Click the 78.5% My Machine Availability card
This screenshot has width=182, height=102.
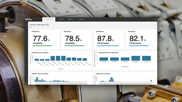pyautogui.click(x=76, y=39)
